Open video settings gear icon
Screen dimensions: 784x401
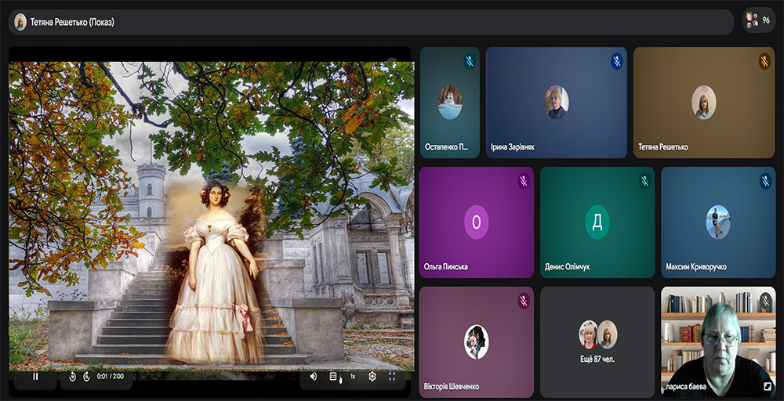tap(372, 377)
